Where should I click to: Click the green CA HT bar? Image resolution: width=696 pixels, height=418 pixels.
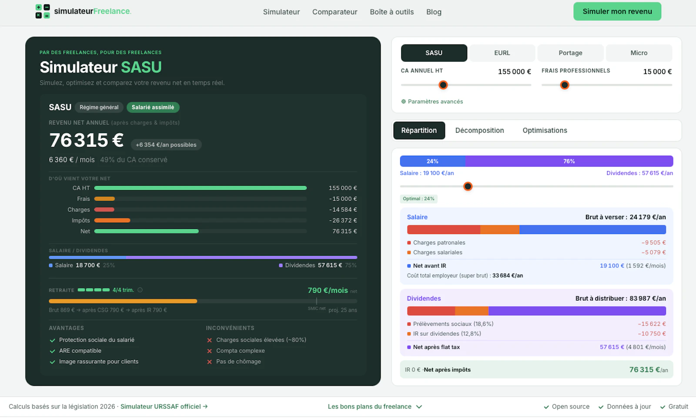click(201, 188)
